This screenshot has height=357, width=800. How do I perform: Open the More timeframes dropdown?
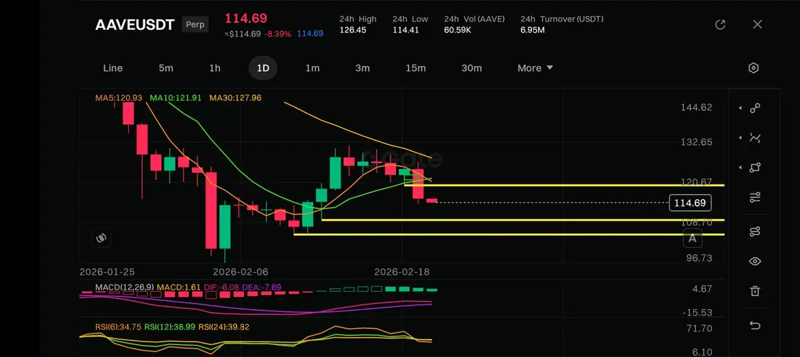tap(535, 68)
